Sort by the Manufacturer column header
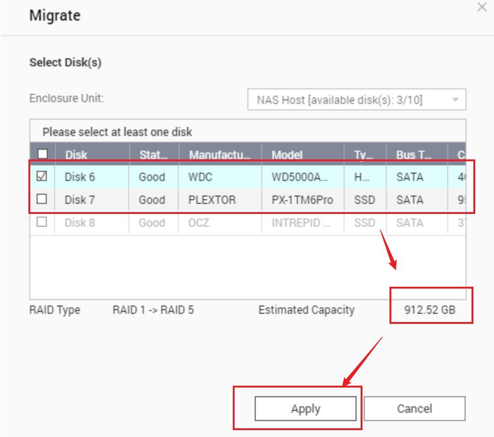The image size is (494, 437). (220, 154)
